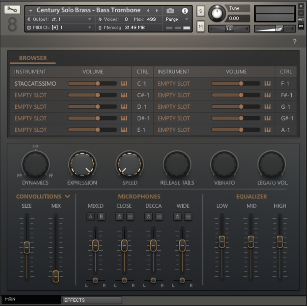Click EMPTY SLOT in G-1 row
This screenshot has height=306, width=307.
pos(174,107)
